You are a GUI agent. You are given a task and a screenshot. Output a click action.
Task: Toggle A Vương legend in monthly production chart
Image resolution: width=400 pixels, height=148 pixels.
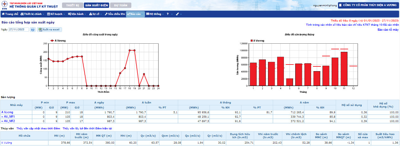[257, 40]
